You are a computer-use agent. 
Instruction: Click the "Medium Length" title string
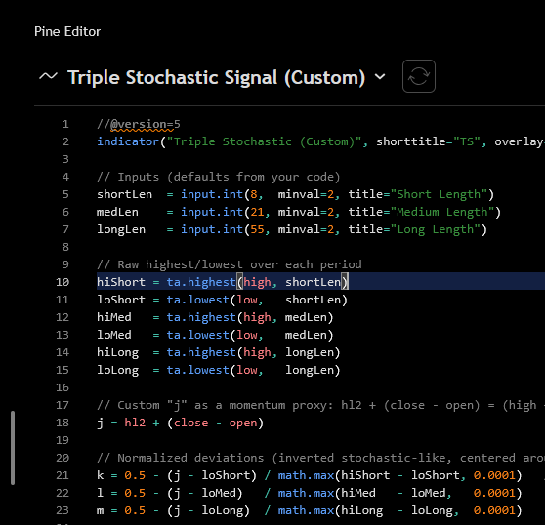442,212
